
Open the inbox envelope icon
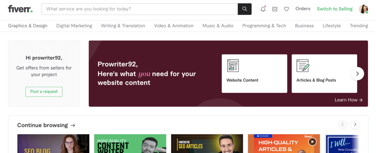(x=275, y=9)
